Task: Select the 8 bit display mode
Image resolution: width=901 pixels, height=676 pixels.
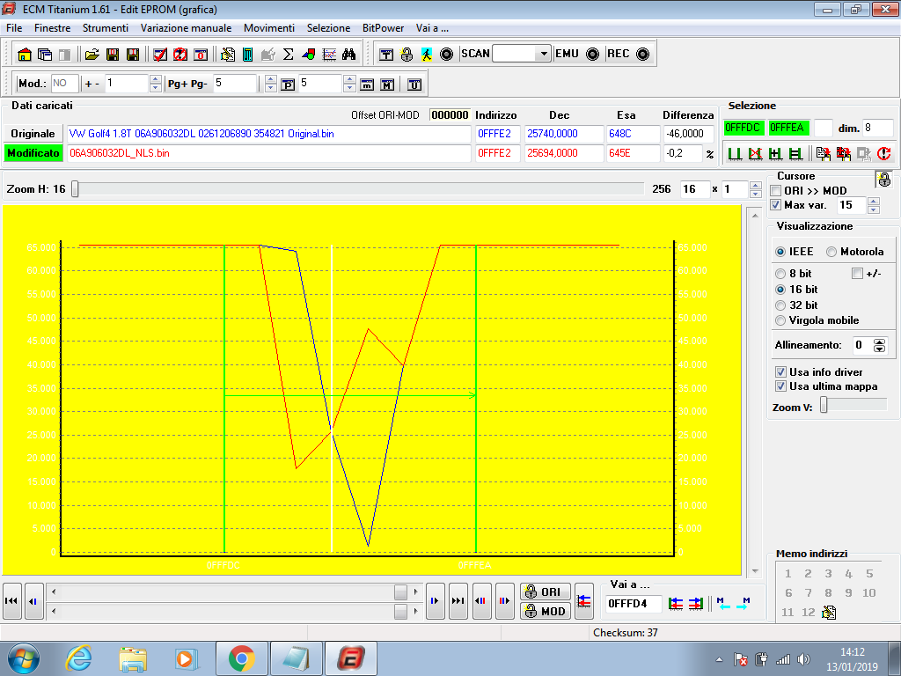Action: 780,274
